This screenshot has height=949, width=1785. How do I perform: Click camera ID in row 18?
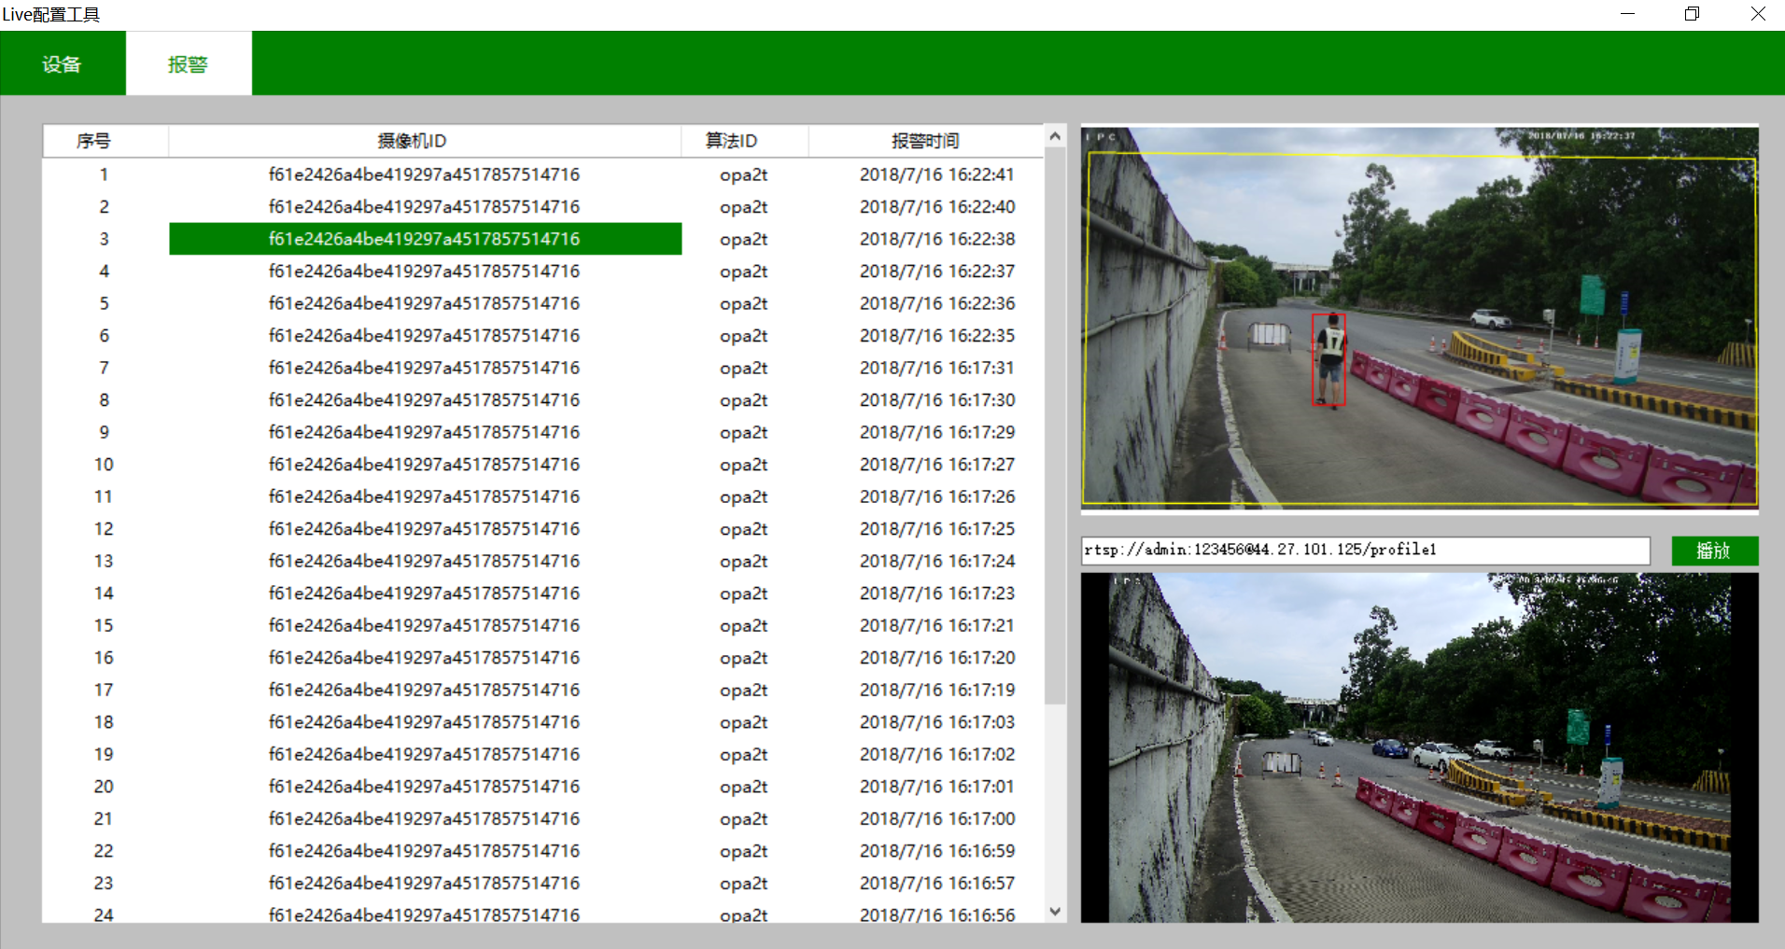click(x=425, y=722)
